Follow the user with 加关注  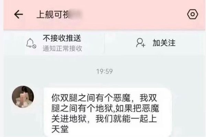164,43
